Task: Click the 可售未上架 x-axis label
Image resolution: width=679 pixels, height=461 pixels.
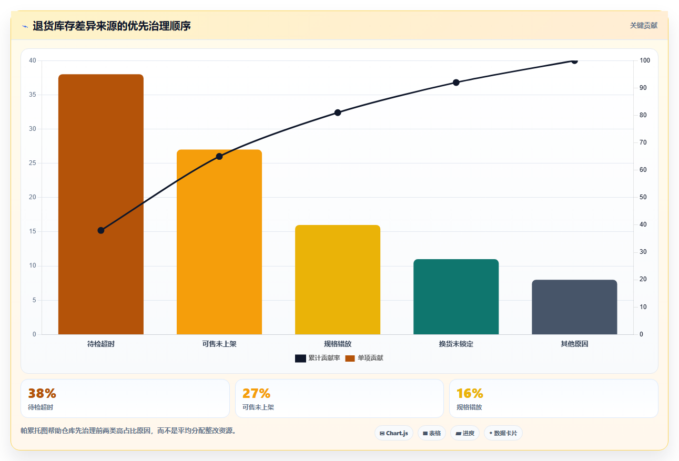Action: (x=219, y=344)
